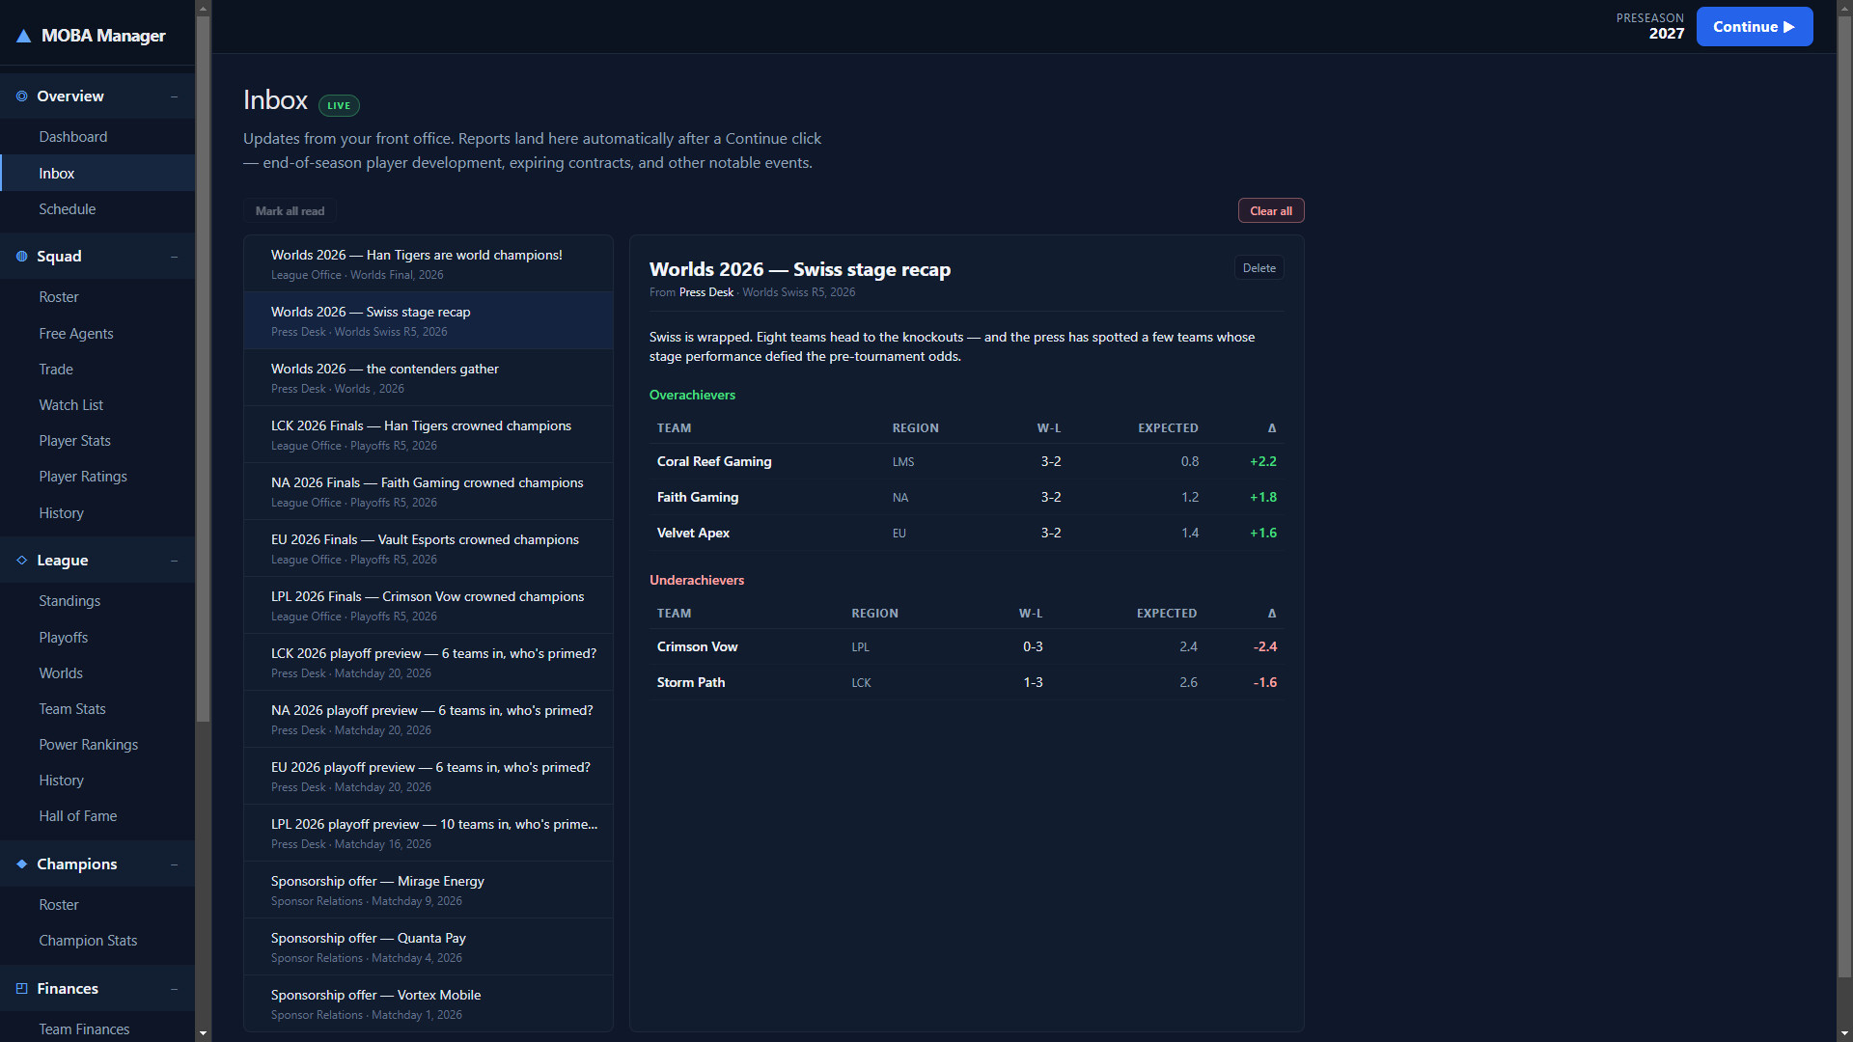Click Storm Path team name
Image resolution: width=1853 pixels, height=1042 pixels.
click(x=691, y=683)
